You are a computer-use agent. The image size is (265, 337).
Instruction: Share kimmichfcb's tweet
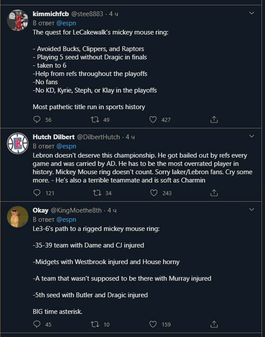[214, 119]
